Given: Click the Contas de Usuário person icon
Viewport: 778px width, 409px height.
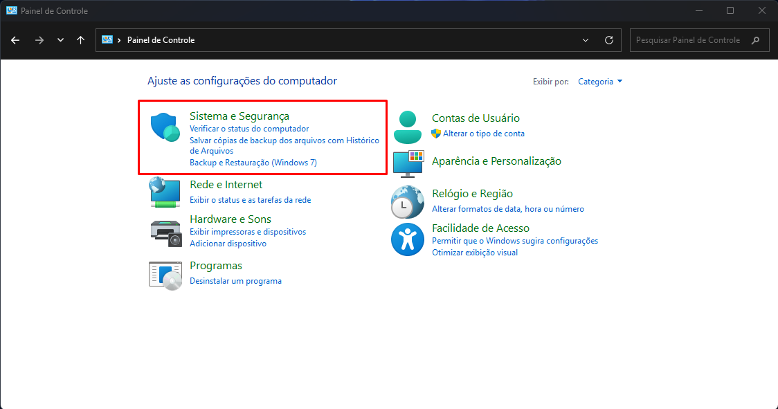Looking at the screenshot, I should tap(408, 126).
